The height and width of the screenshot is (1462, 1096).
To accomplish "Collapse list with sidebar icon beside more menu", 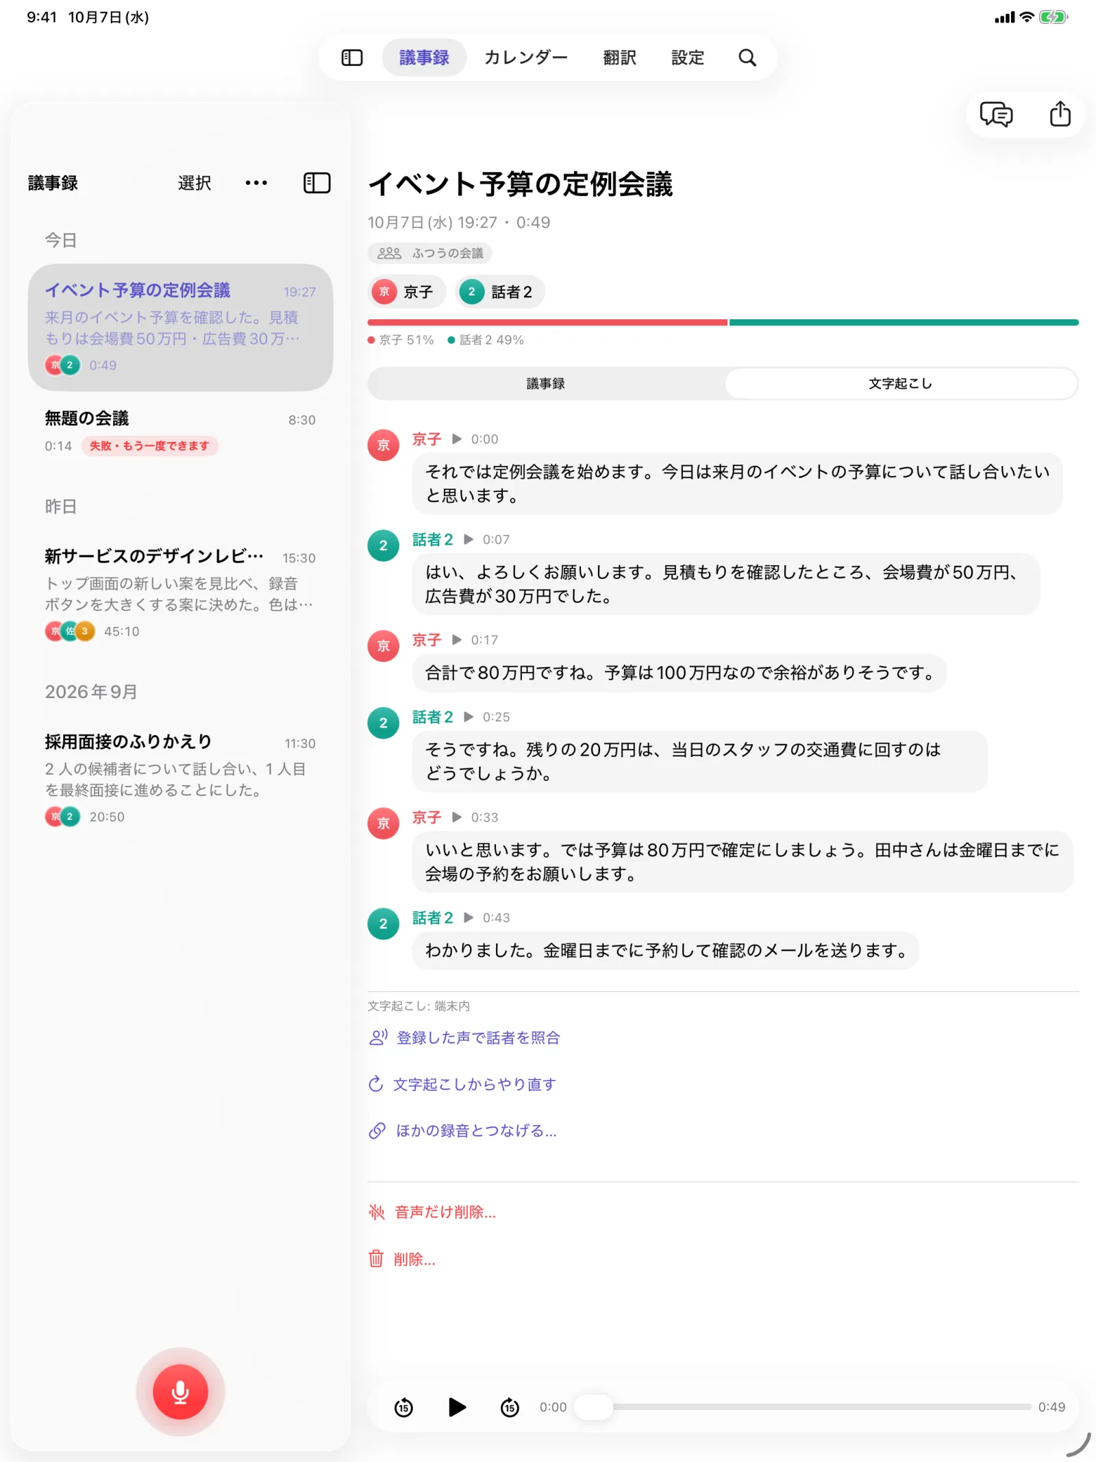I will 316,183.
